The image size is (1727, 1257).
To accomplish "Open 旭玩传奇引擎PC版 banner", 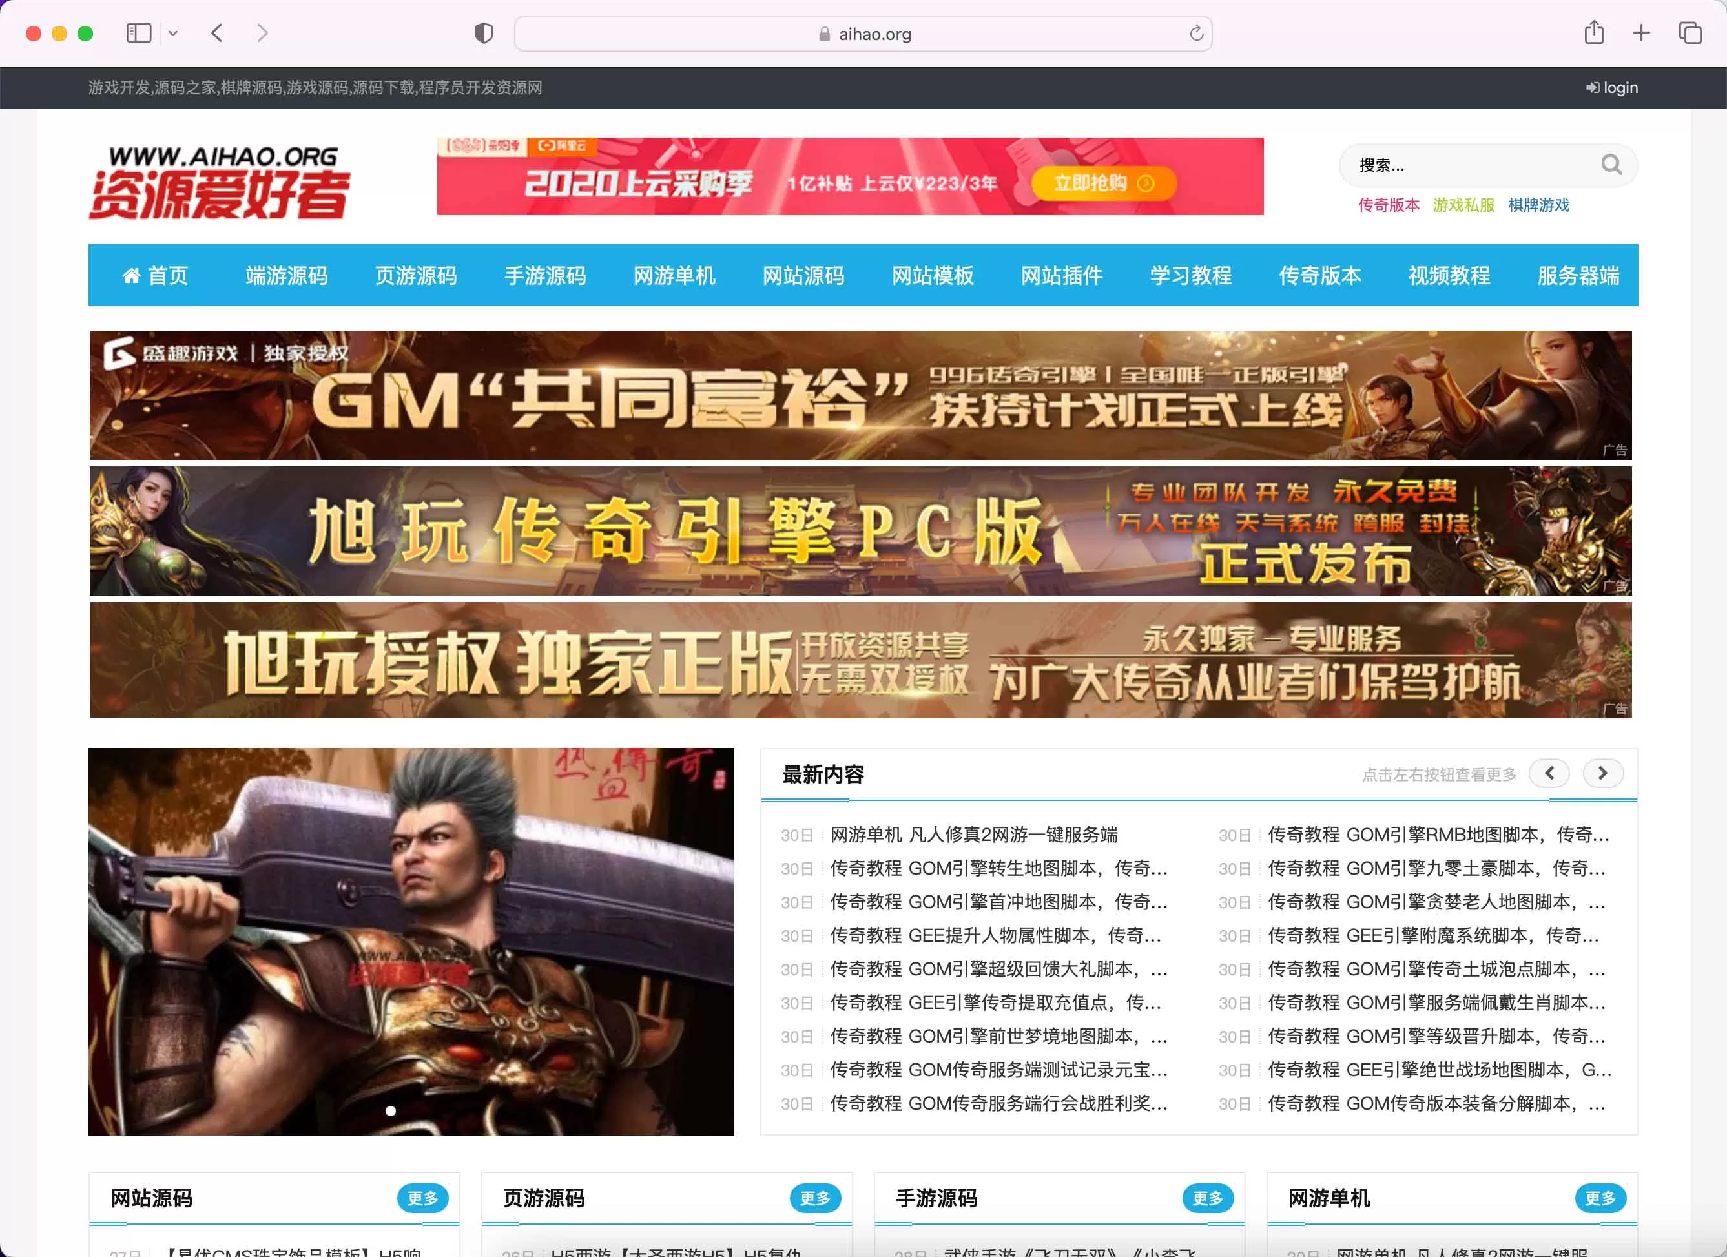I will click(x=860, y=531).
